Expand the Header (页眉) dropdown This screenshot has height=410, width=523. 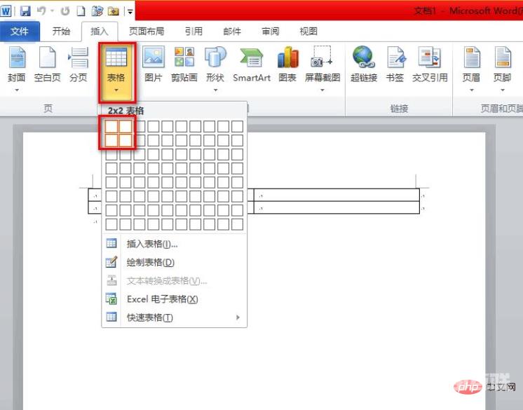pos(471,89)
